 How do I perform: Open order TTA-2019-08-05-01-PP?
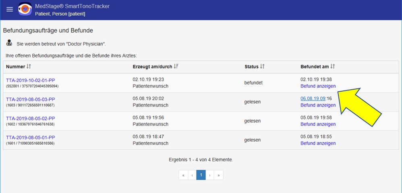[x=31, y=137]
